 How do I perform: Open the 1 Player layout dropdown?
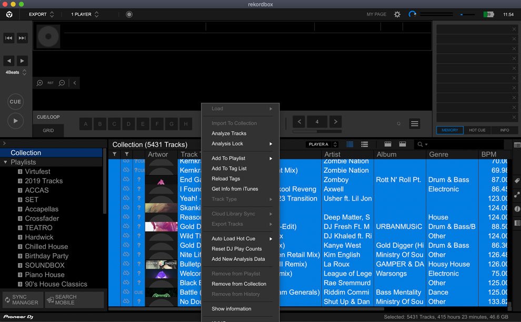[x=83, y=14]
